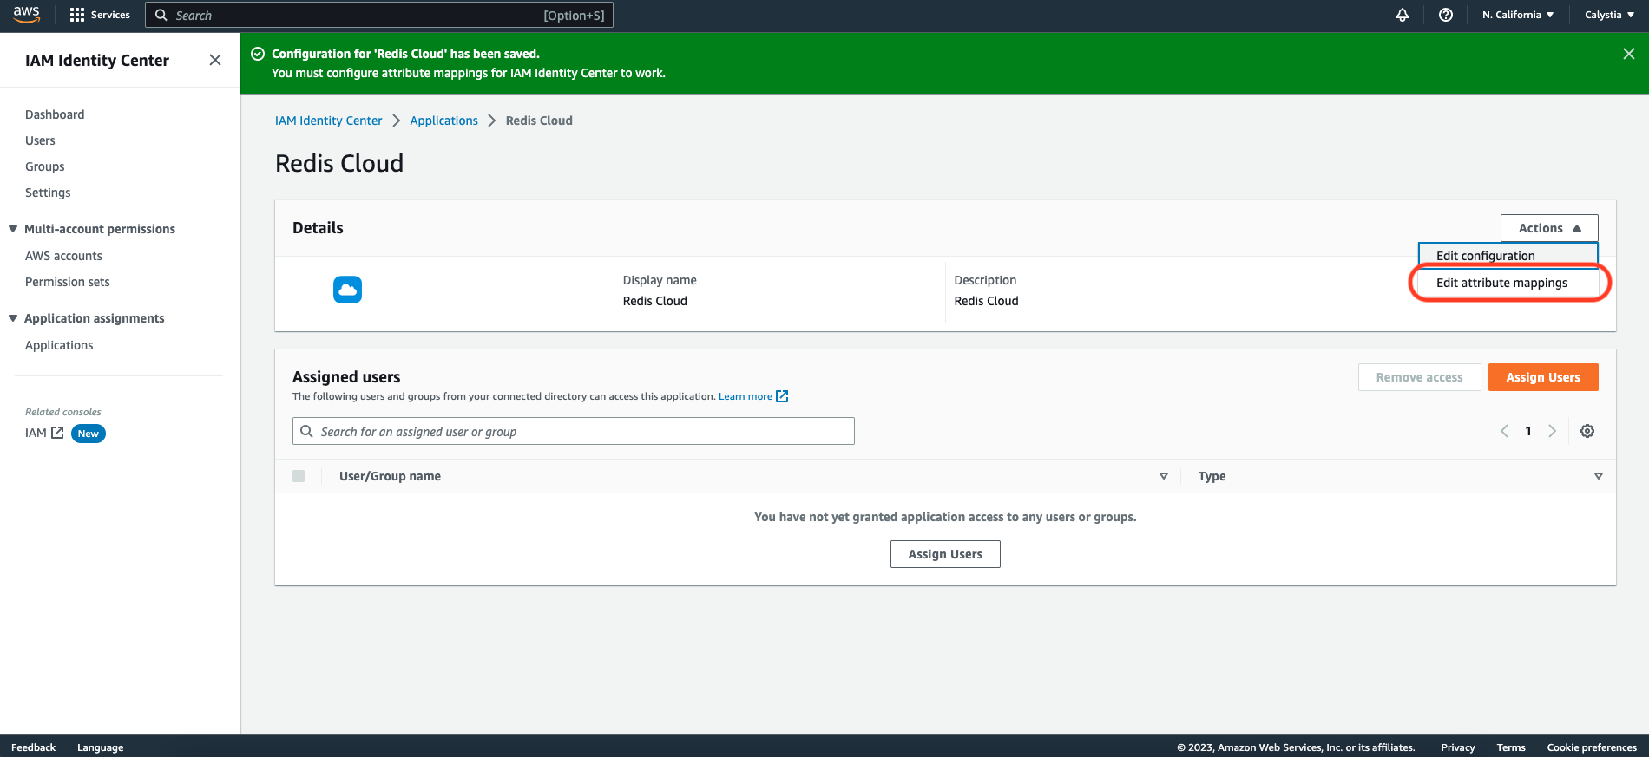Click the AWS logo home icon
The image size is (1649, 757).
26,15
